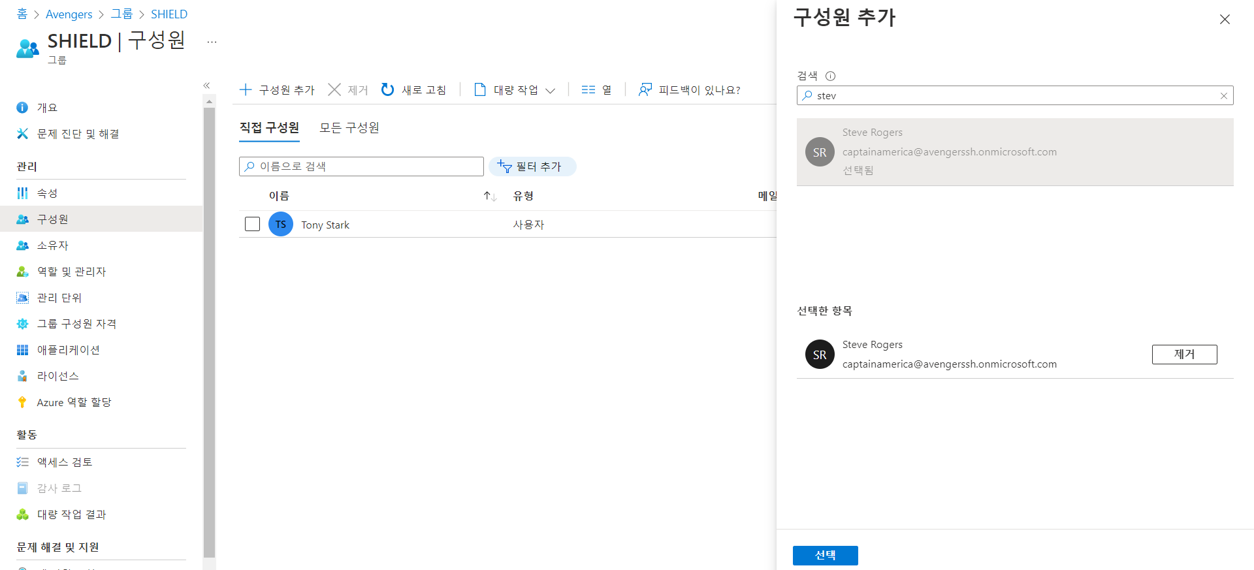Click the scrollbar up arrow in sidebar
The height and width of the screenshot is (570, 1254).
click(x=209, y=101)
